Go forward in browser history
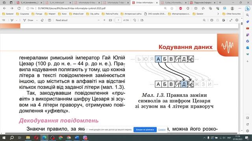The image size is (252, 141). pos(12,8)
